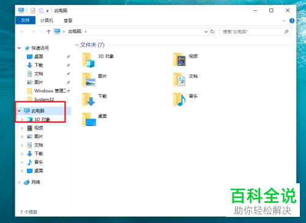Expand 文档 node under 此电脑
The width and height of the screenshot is (306, 223).
[x=22, y=145]
